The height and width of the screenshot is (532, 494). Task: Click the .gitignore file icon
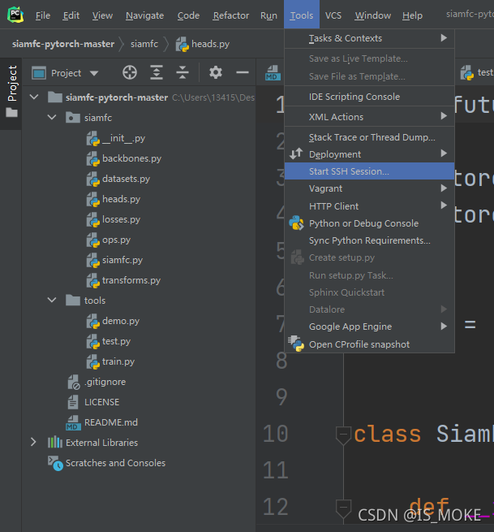pos(74,382)
